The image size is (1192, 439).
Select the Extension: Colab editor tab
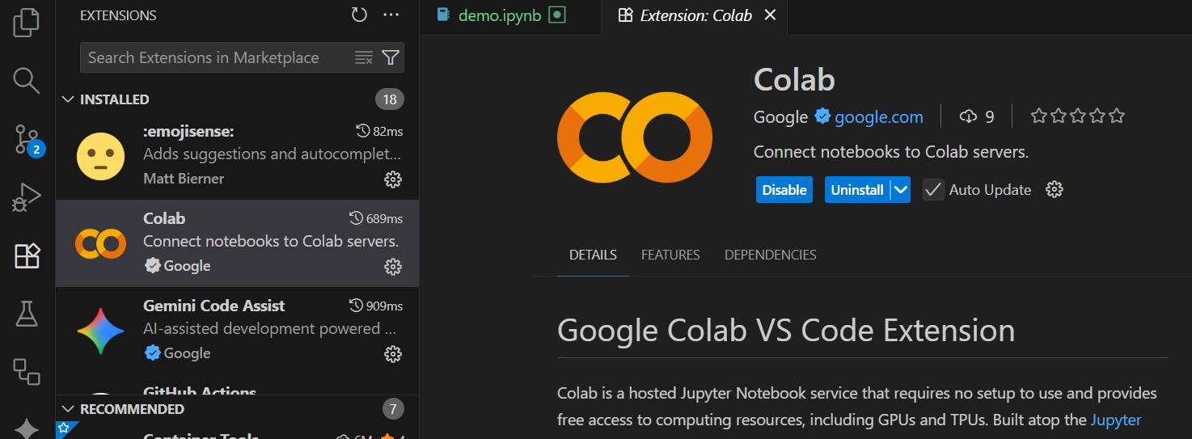pos(695,15)
